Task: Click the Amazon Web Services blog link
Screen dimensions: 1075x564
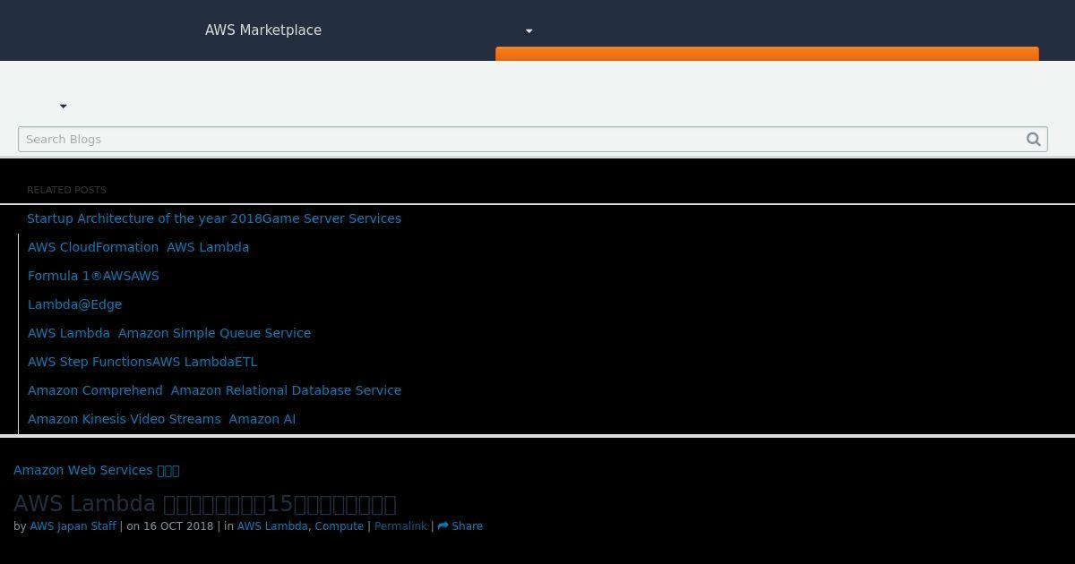Action: 97,470
